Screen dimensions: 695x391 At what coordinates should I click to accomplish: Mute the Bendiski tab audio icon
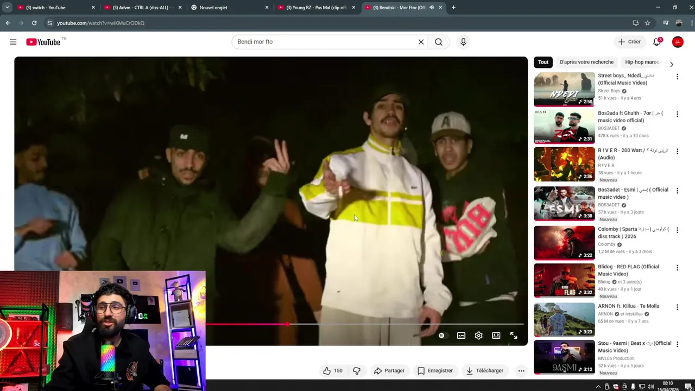pyautogui.click(x=432, y=8)
